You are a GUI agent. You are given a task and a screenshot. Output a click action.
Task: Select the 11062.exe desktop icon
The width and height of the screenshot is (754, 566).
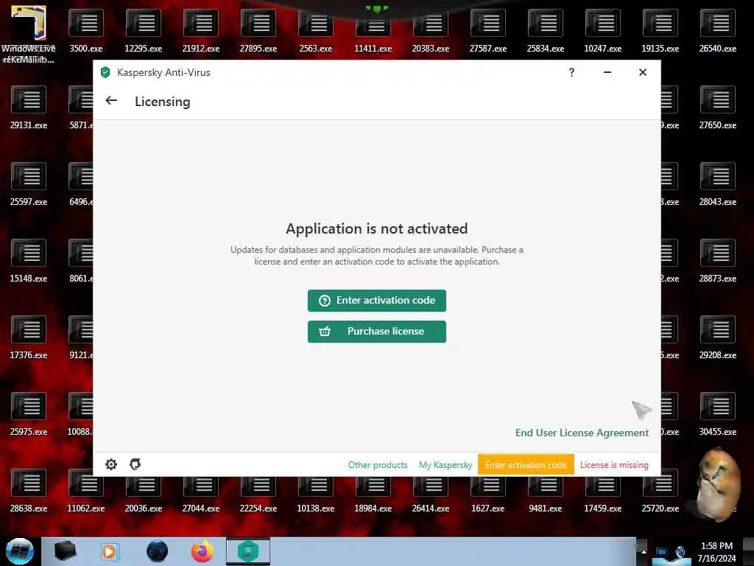click(x=85, y=491)
